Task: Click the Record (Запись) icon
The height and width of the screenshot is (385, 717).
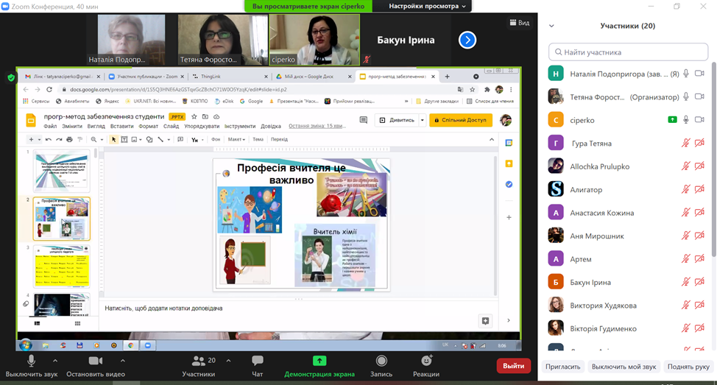Action: pyautogui.click(x=381, y=361)
